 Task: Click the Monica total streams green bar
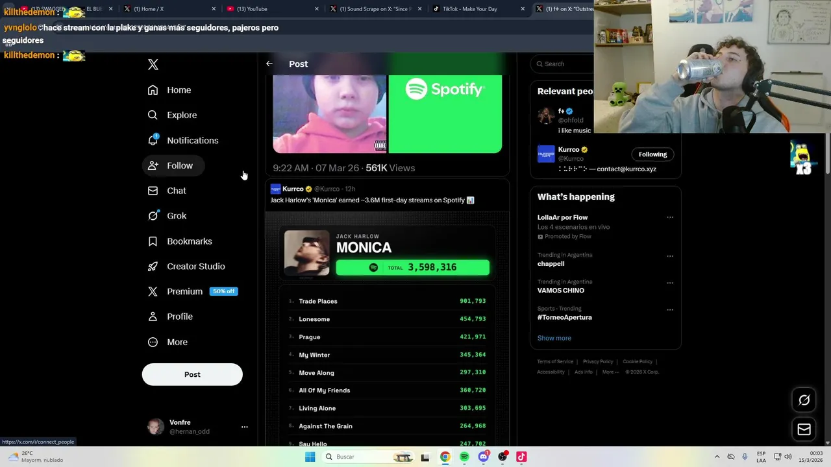point(413,267)
